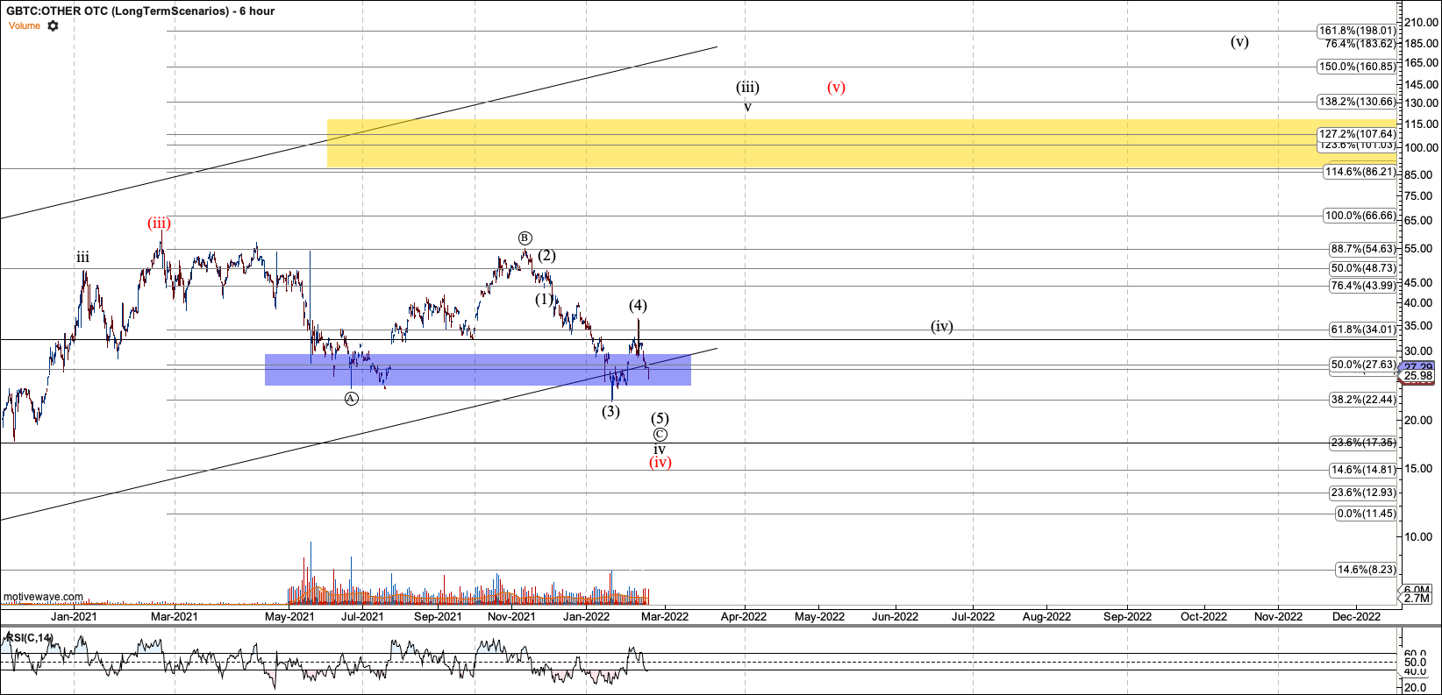This screenshot has height=695, width=1442.
Task: Select the 50.0%(27.63) retracement label
Action: tap(1362, 365)
